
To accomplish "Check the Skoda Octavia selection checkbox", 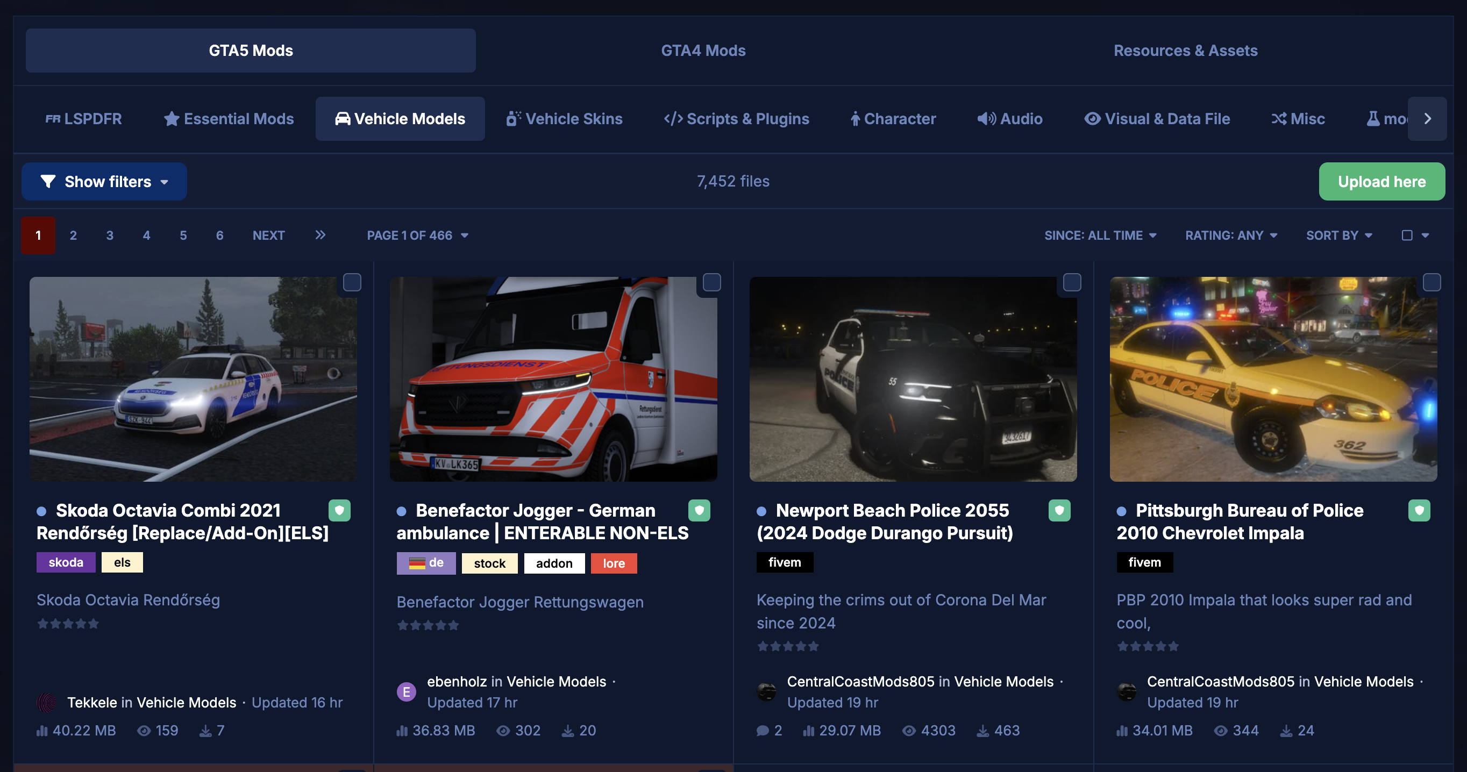I will pyautogui.click(x=352, y=282).
